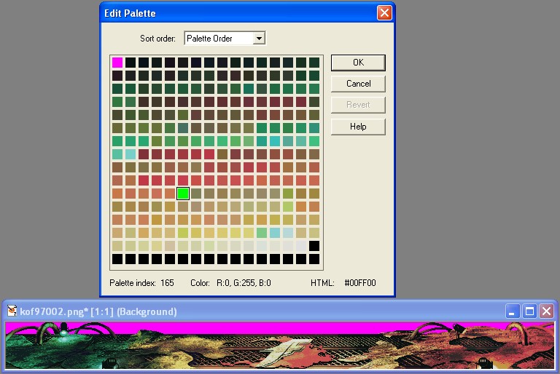Cancel the Edit Palette dialog

(x=358, y=84)
